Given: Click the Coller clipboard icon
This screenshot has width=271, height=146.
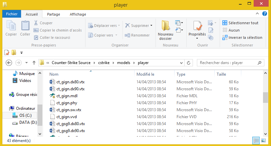Looking at the screenshot, I should 25,26.
